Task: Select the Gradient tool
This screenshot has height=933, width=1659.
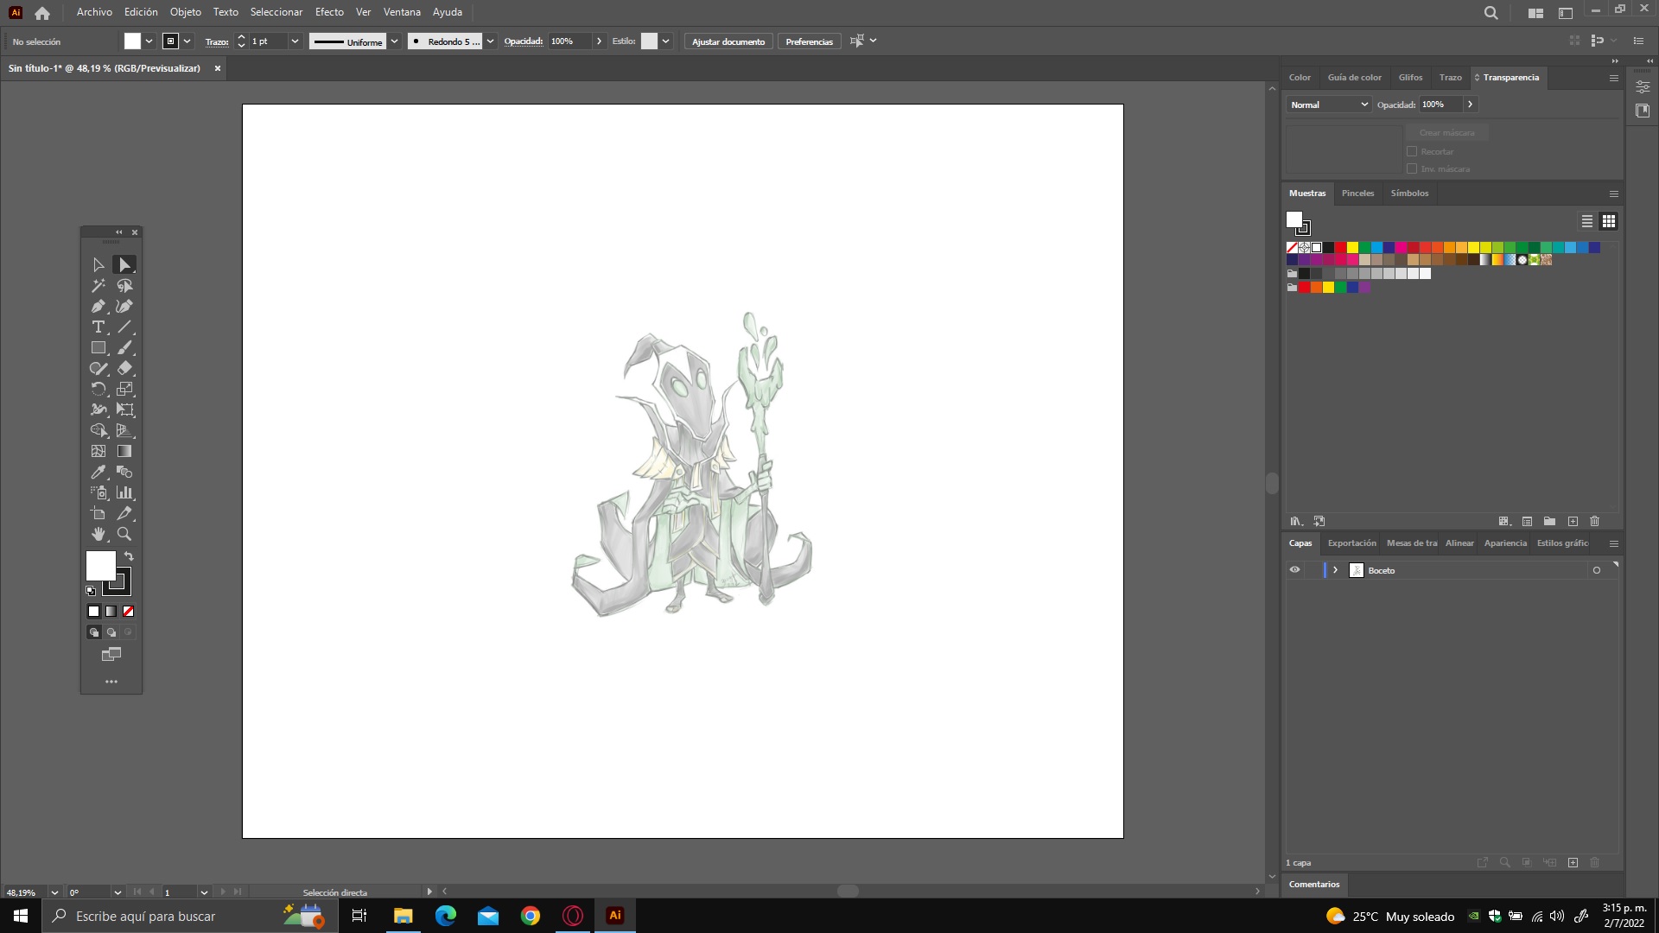Action: 124,451
